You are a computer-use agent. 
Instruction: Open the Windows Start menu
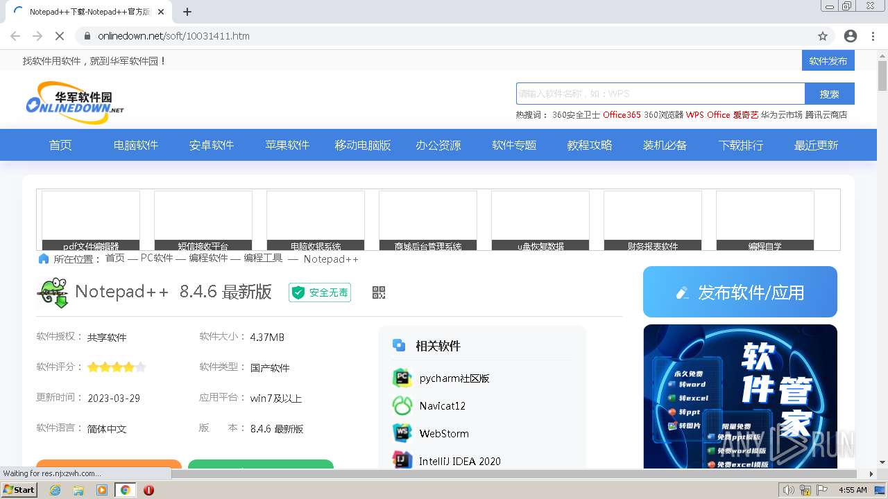click(19, 489)
